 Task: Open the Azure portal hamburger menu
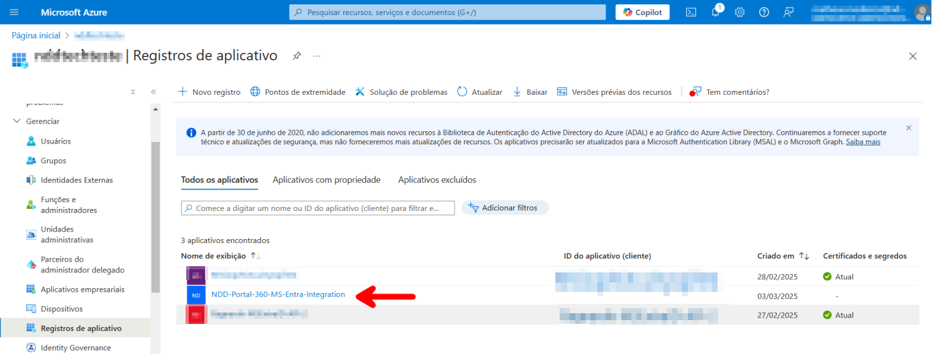click(14, 12)
